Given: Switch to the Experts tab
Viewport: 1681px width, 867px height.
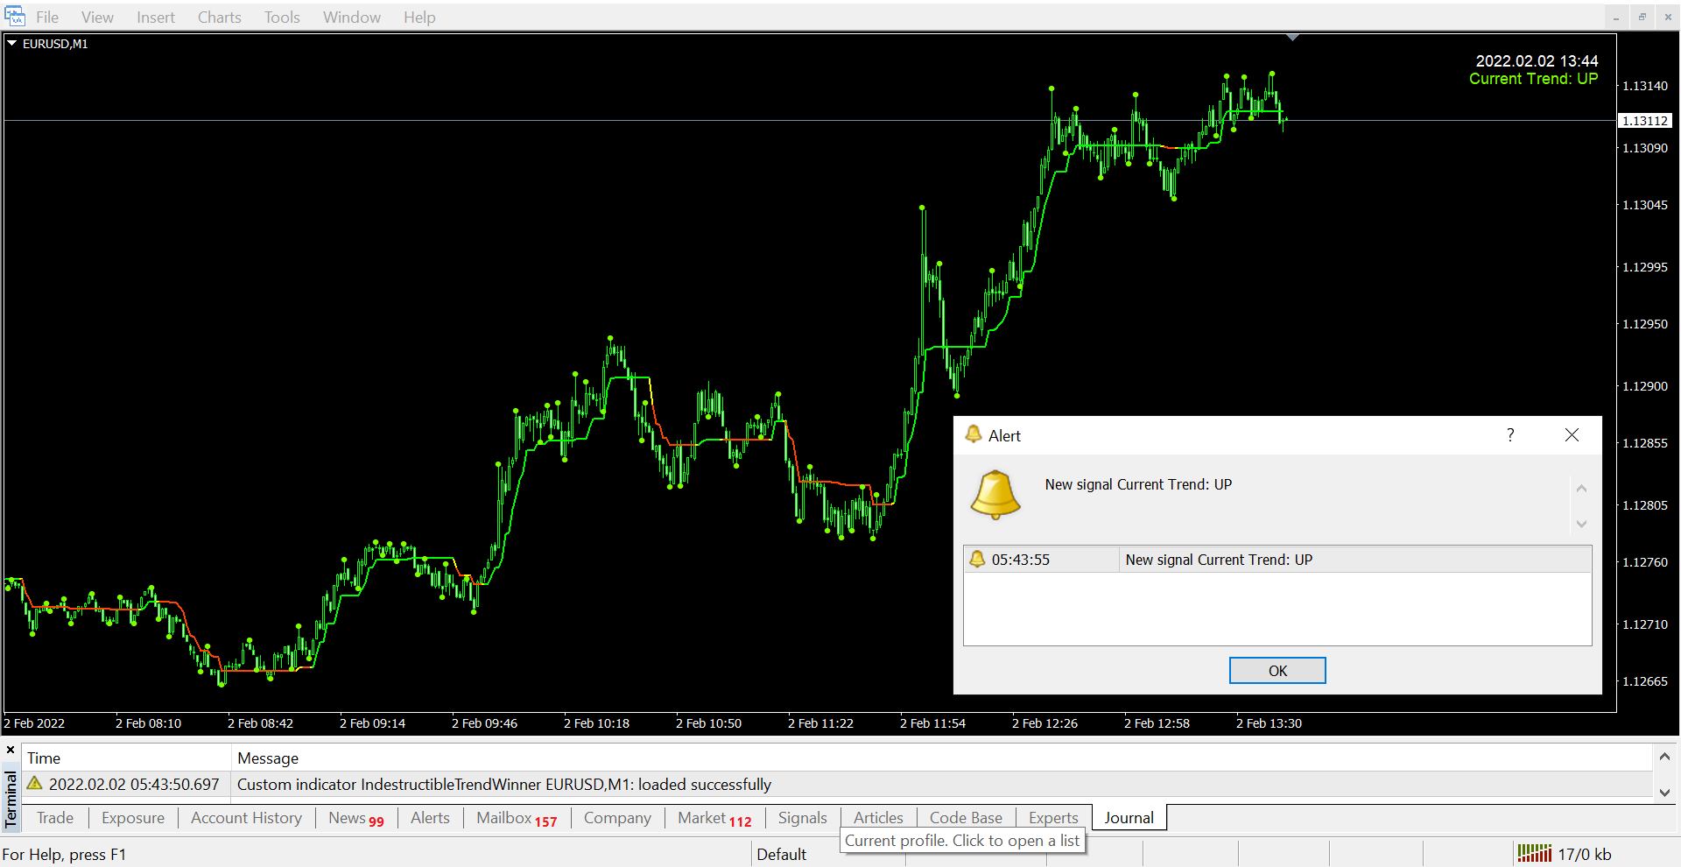Looking at the screenshot, I should (x=1052, y=817).
